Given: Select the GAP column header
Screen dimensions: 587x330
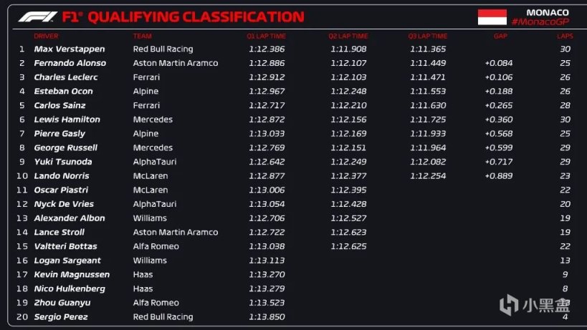Looking at the screenshot, I should pos(500,36).
